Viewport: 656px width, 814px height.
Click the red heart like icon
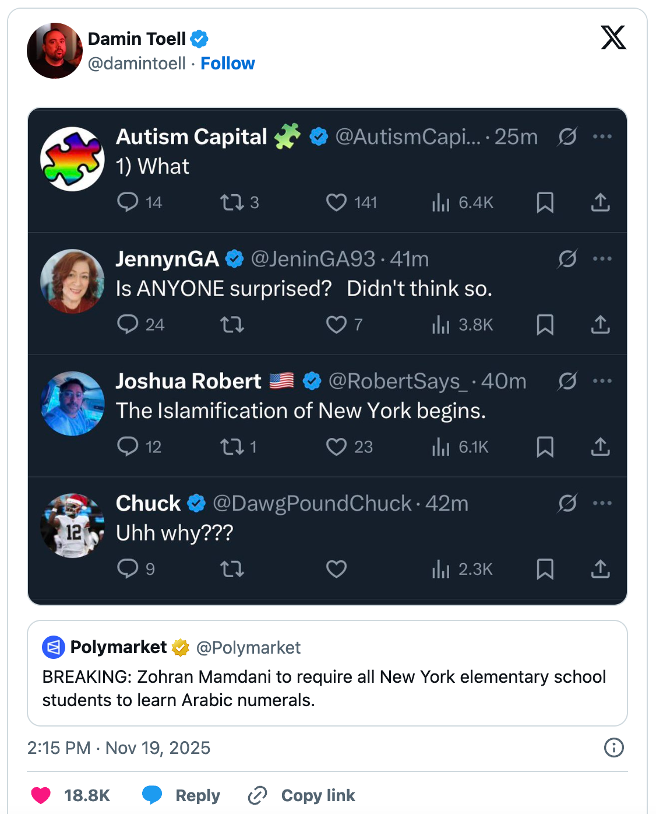(x=41, y=795)
